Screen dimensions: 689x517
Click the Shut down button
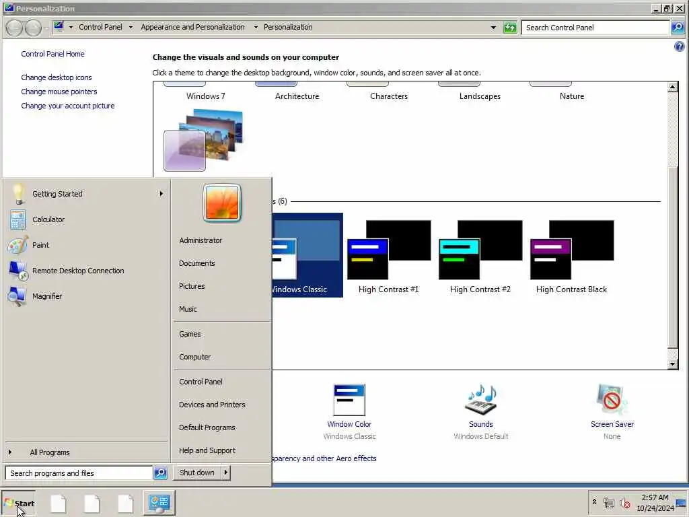click(197, 473)
